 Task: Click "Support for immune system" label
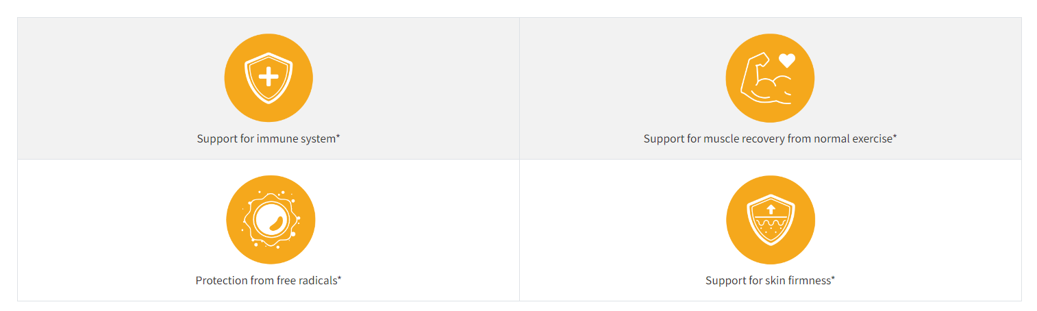pos(266,138)
